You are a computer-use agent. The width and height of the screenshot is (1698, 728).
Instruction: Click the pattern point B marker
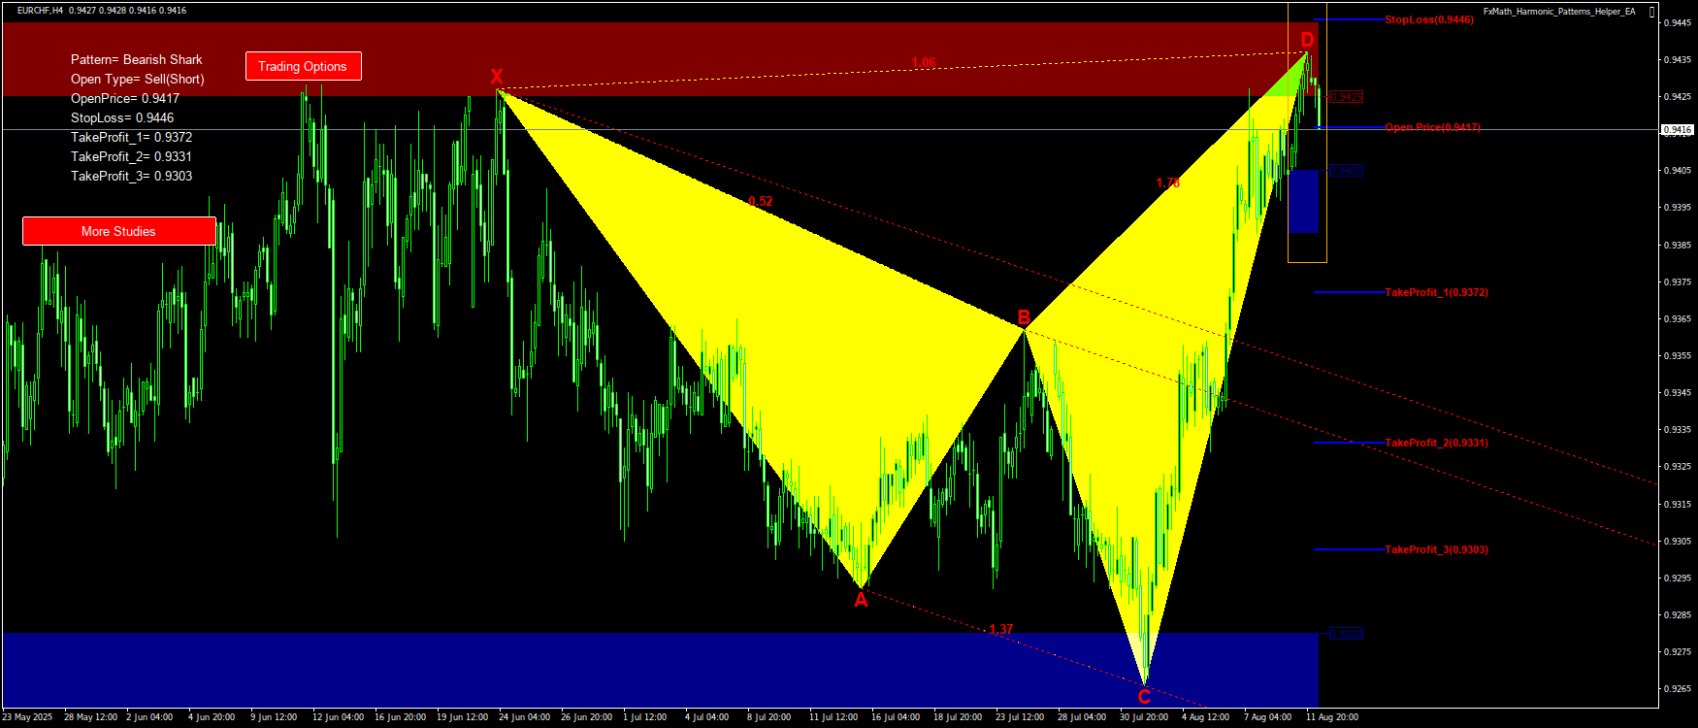[1024, 317]
